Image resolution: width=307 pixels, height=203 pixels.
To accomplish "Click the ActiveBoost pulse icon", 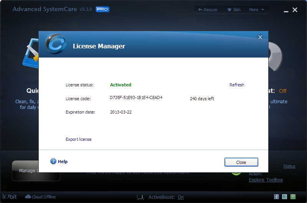I will [140, 197].
